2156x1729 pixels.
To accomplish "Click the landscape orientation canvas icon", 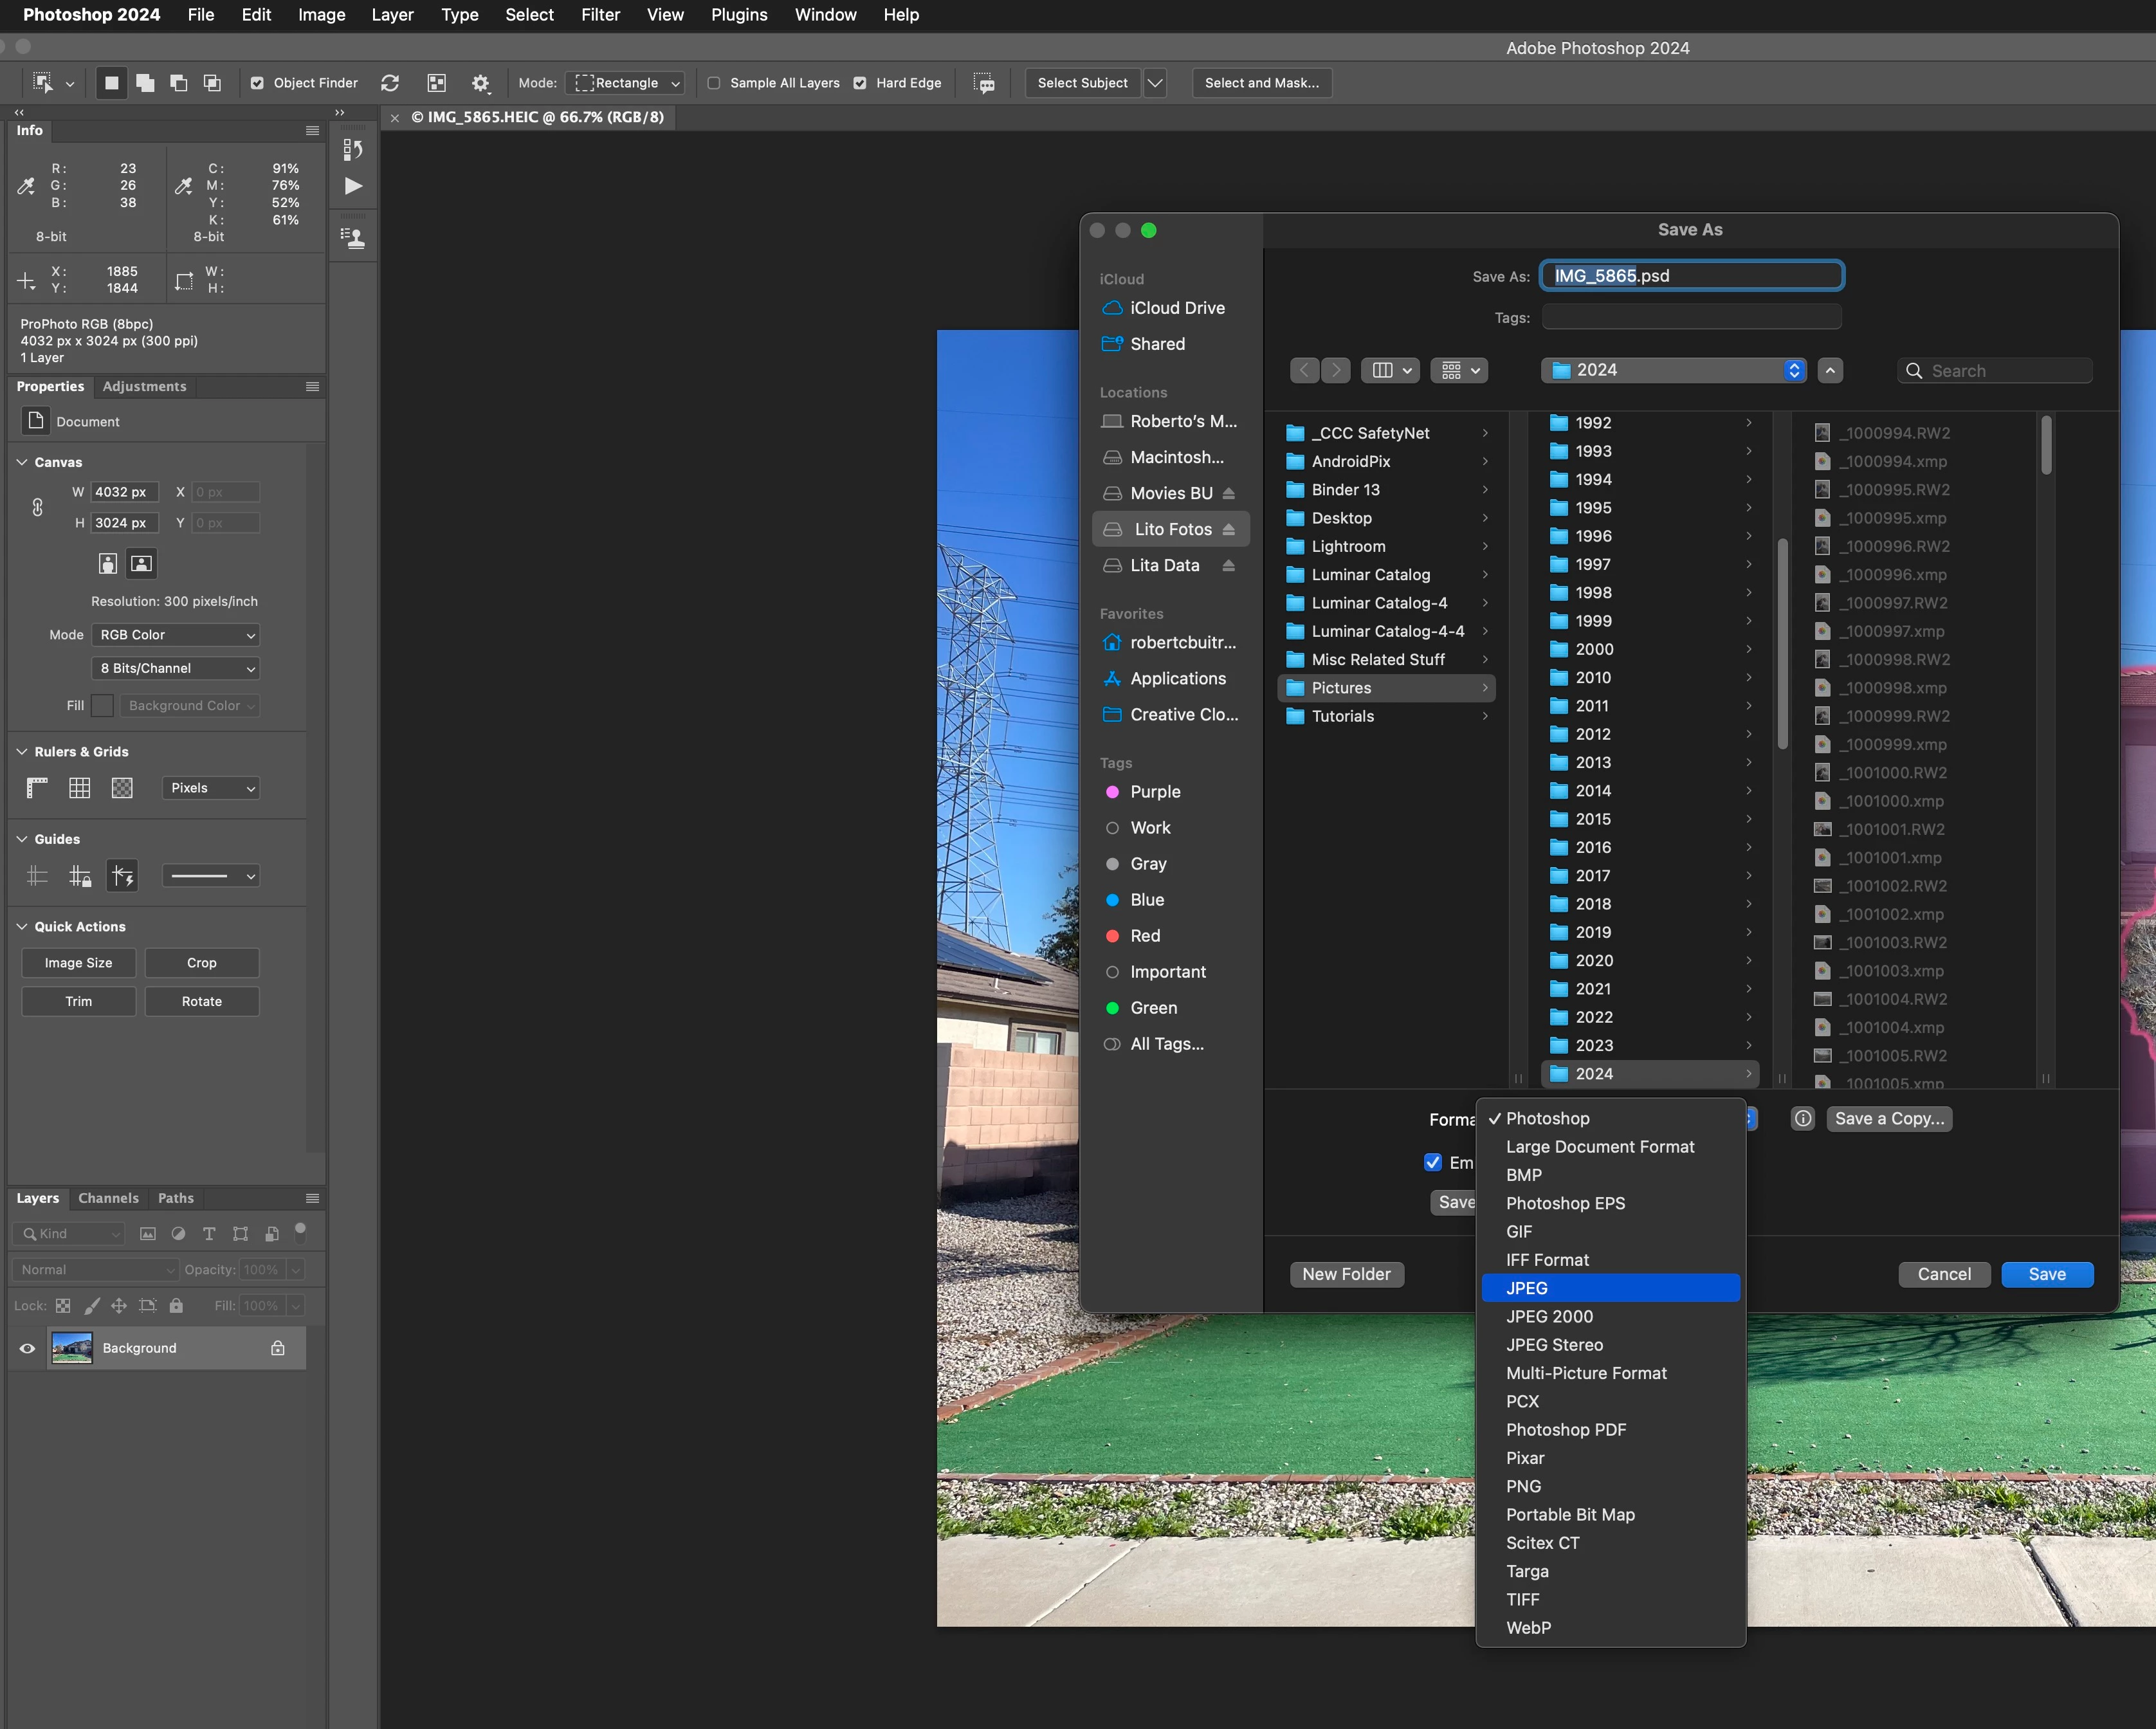I will [x=142, y=563].
